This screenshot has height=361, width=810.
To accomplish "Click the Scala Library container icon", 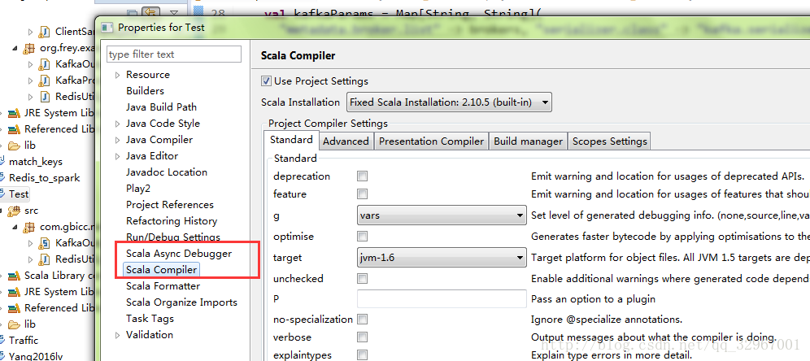I will (15, 276).
